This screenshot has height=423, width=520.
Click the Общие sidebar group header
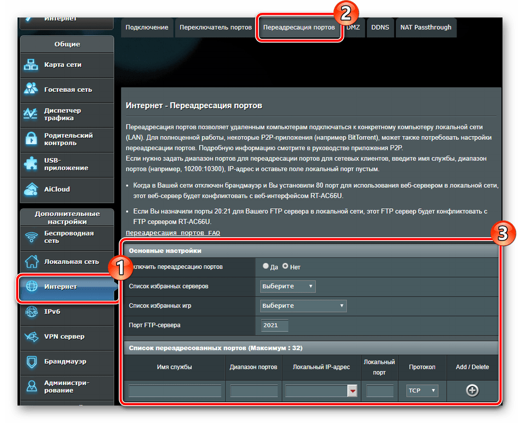tap(67, 44)
